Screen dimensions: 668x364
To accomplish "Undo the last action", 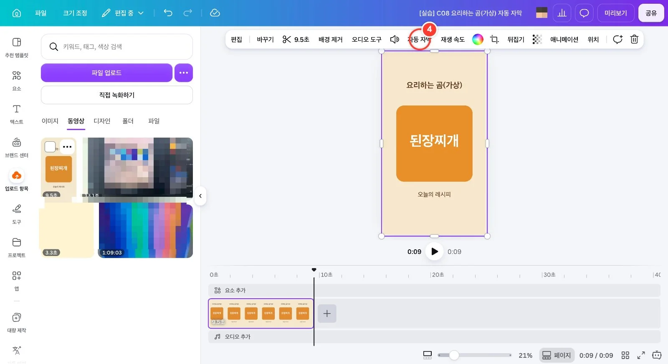I will [168, 13].
